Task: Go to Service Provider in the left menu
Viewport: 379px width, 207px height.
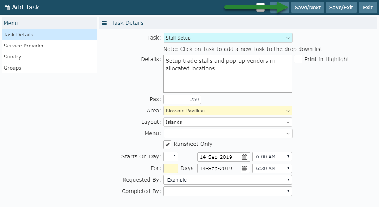Action: tap(49, 46)
